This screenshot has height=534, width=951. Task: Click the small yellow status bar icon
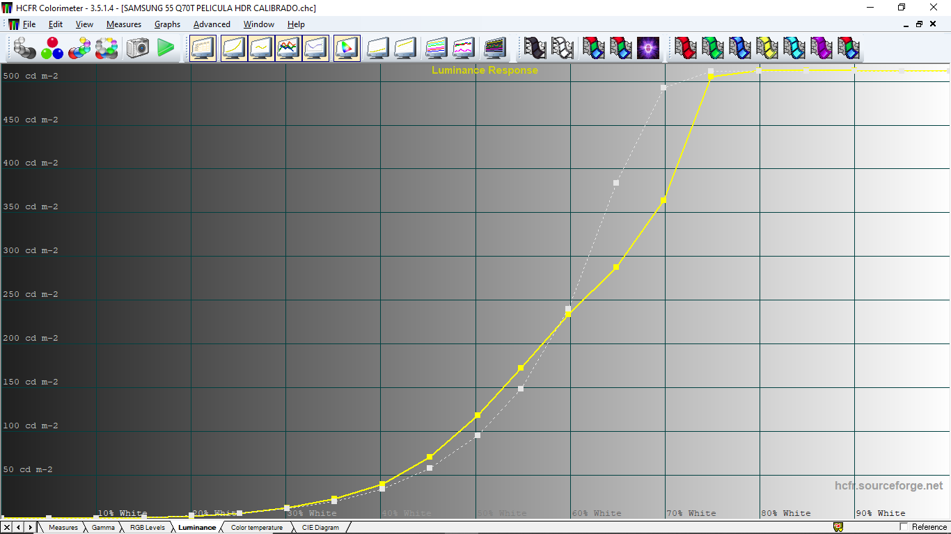pyautogui.click(x=838, y=527)
